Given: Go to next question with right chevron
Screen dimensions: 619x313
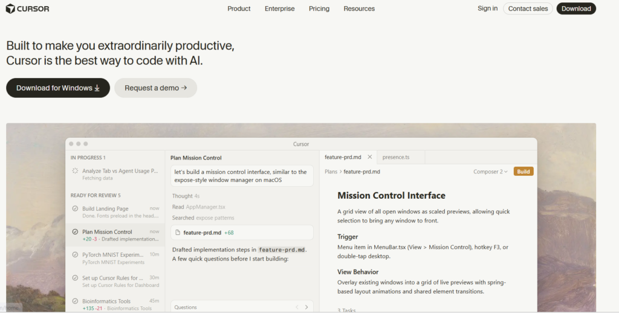Looking at the screenshot, I should pyautogui.click(x=306, y=307).
